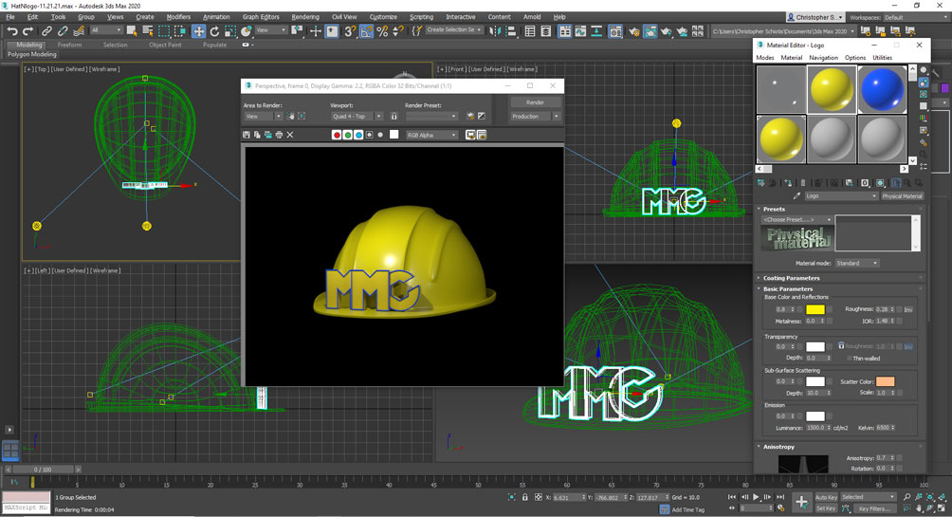The image size is (952, 517).
Task: Open the RGB Alpha channel dropdown
Action: tap(431, 135)
